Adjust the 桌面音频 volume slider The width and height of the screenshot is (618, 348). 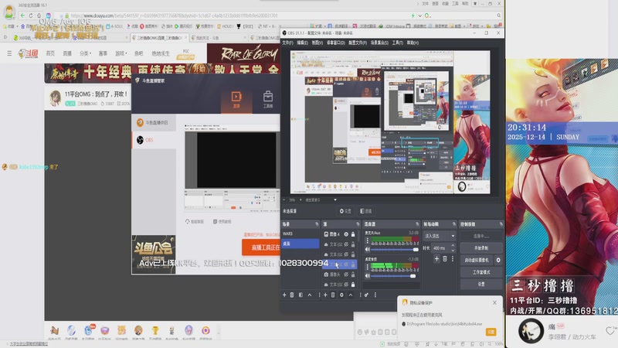[x=394, y=276]
